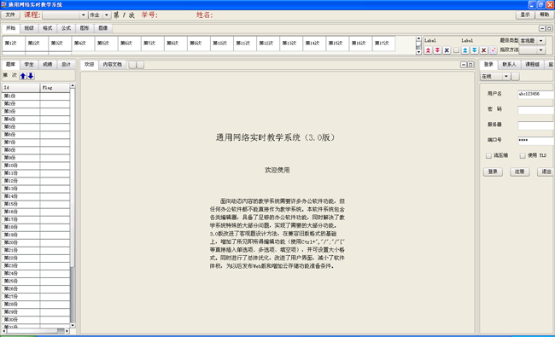Viewport: 555px width, 337px height.
Task: Enable the 流压缩 compression checkbox
Action: (488, 155)
